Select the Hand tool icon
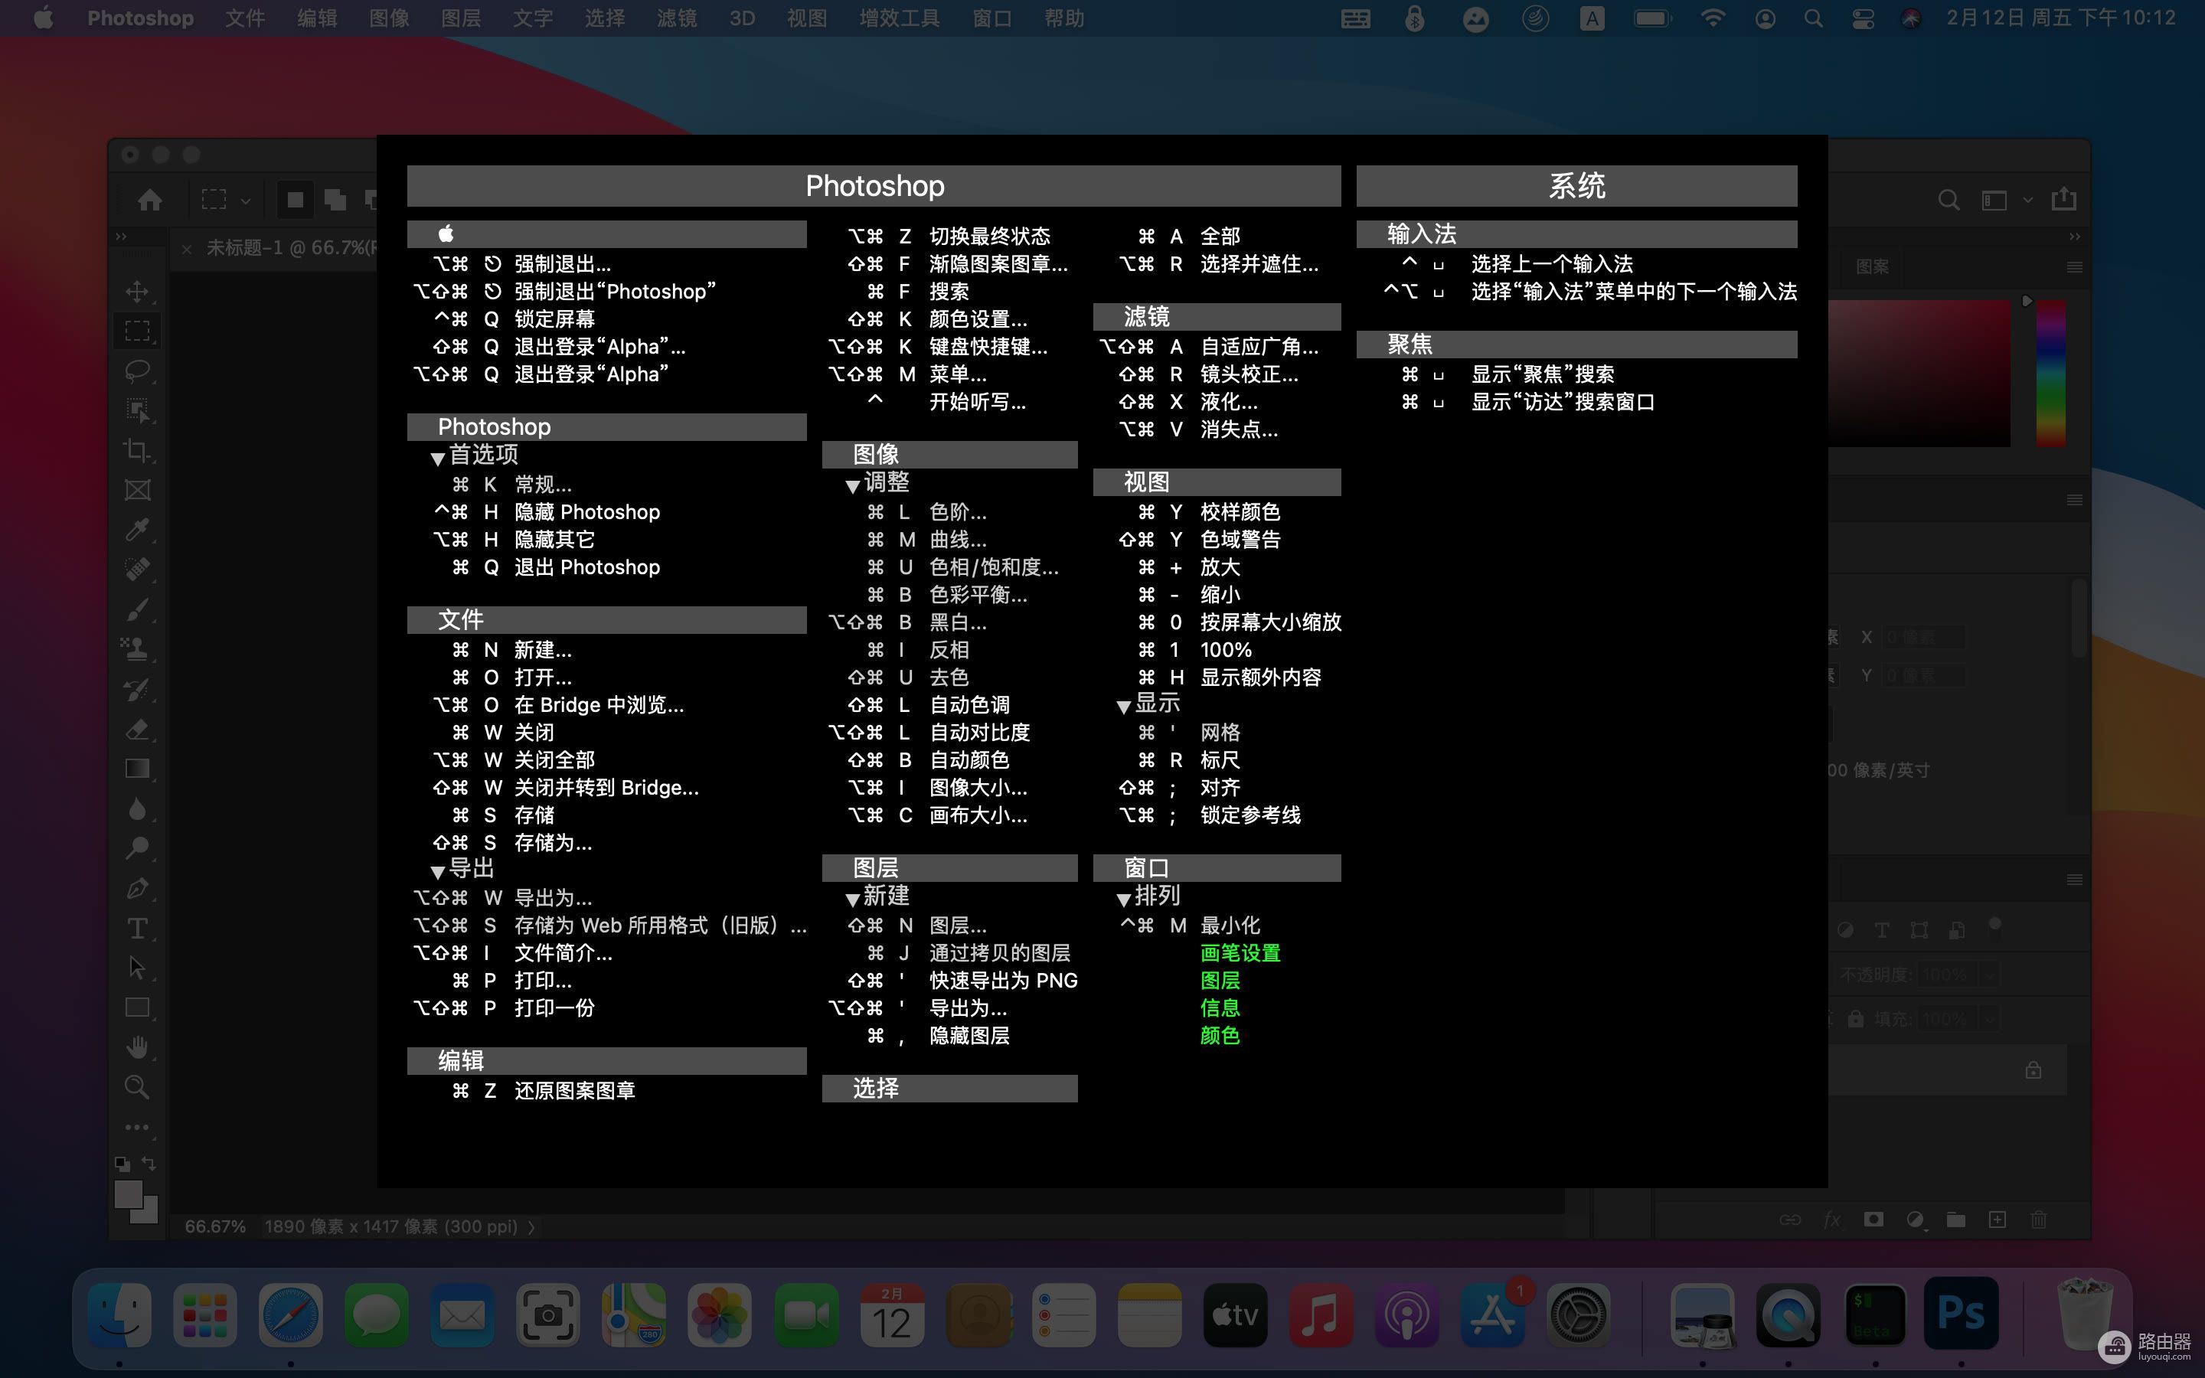 point(136,1047)
